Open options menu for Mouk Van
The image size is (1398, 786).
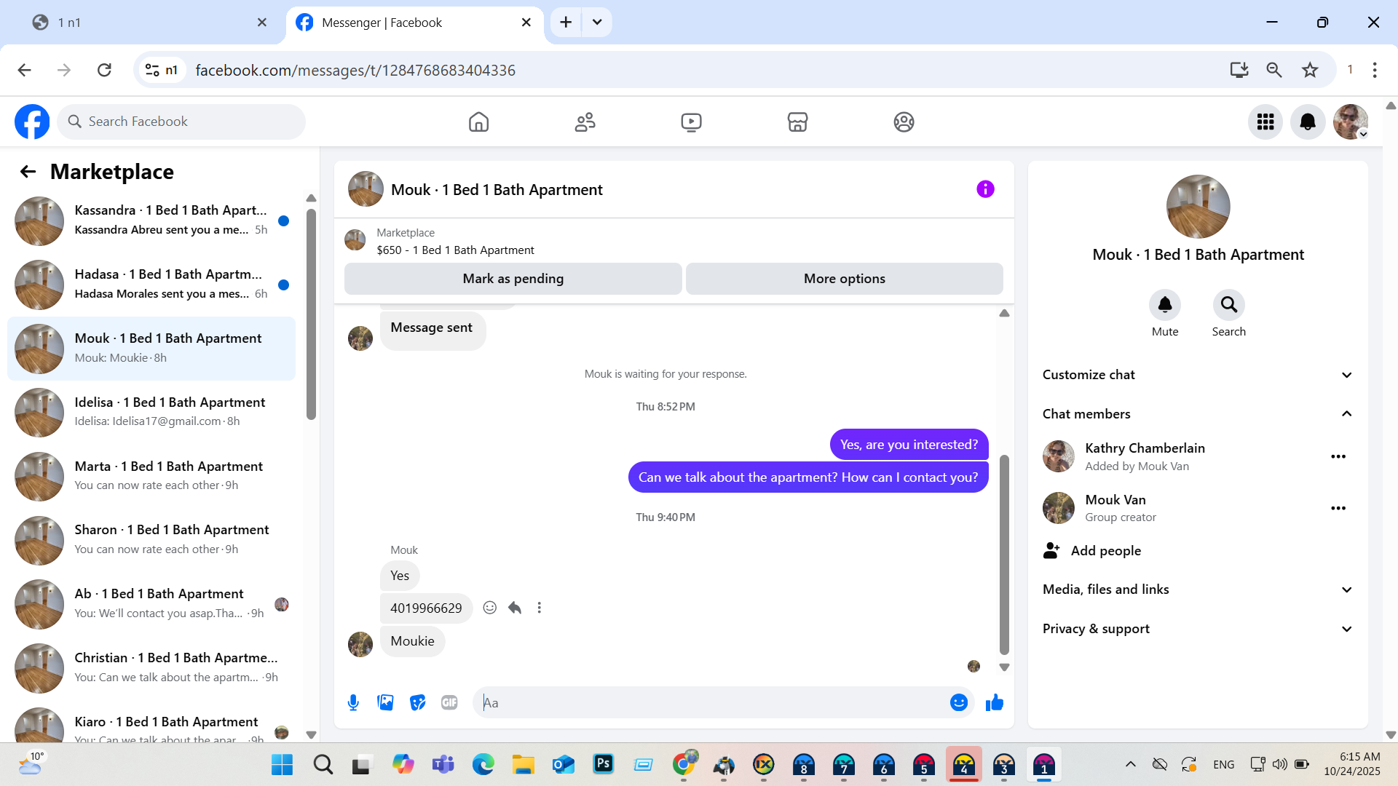(x=1338, y=508)
